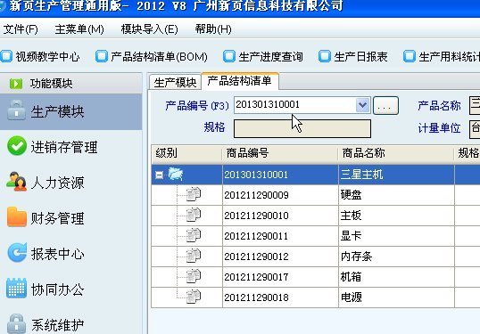
Task: Open 生产进度查询 toolbar label
Action: [270, 57]
